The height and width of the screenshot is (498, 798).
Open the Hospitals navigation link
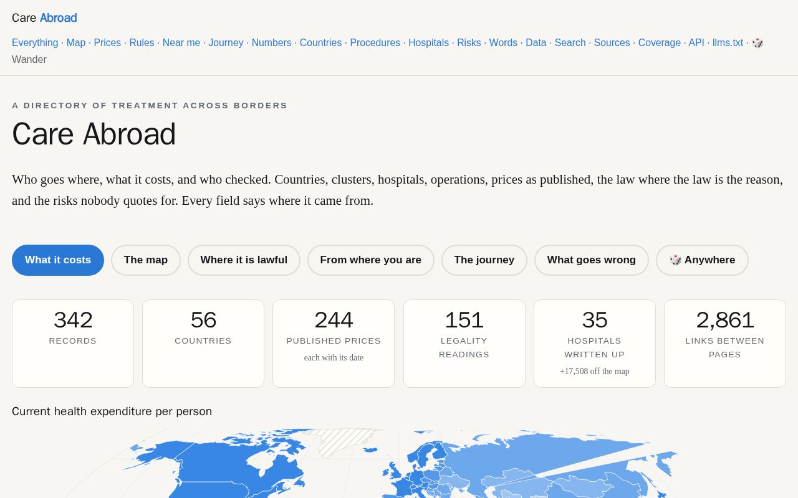click(428, 43)
